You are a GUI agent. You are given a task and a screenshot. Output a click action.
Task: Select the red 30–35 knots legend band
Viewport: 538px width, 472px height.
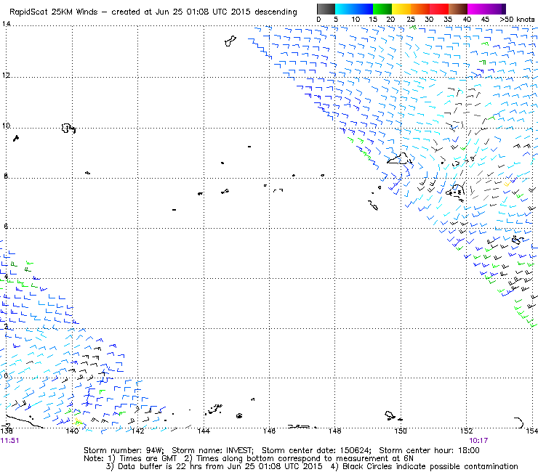point(439,9)
